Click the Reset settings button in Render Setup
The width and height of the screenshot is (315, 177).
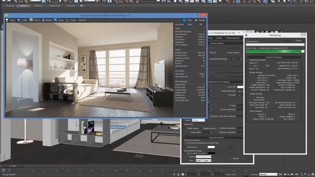[233, 53]
